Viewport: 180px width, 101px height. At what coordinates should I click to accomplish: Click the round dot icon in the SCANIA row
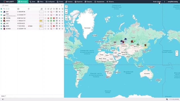coord(60,29)
